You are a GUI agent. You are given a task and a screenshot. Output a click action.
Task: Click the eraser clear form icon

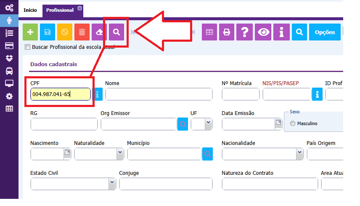99,32
